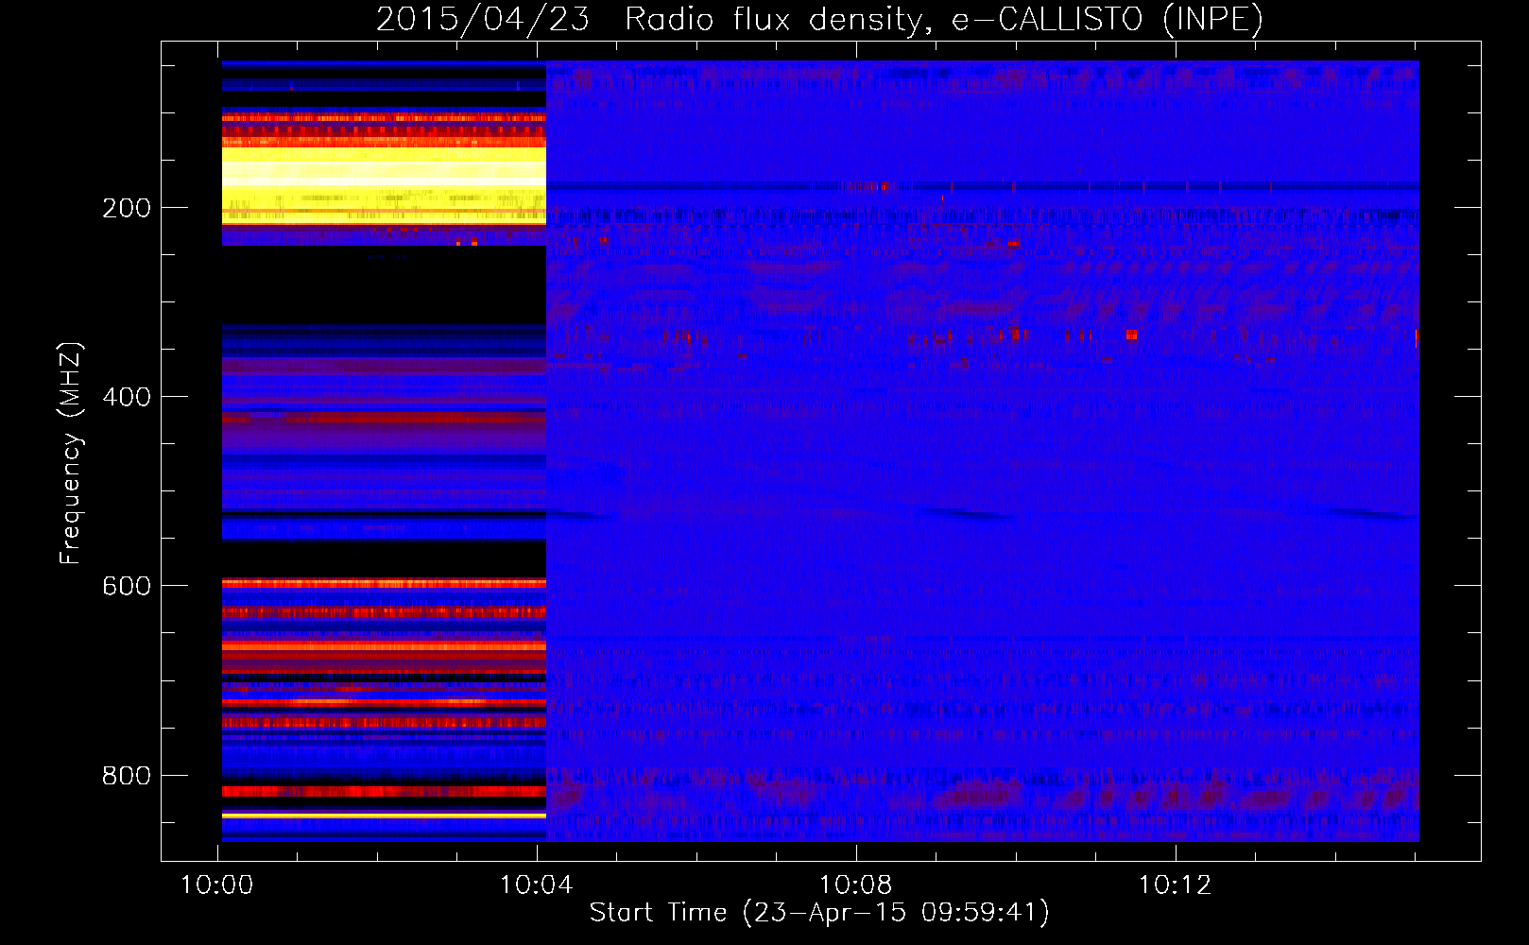Click the 400 frequency tick label
This screenshot has height=945, width=1529.
[127, 397]
